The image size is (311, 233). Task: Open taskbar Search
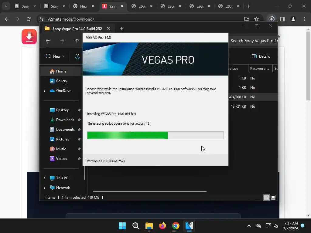(x=136, y=226)
